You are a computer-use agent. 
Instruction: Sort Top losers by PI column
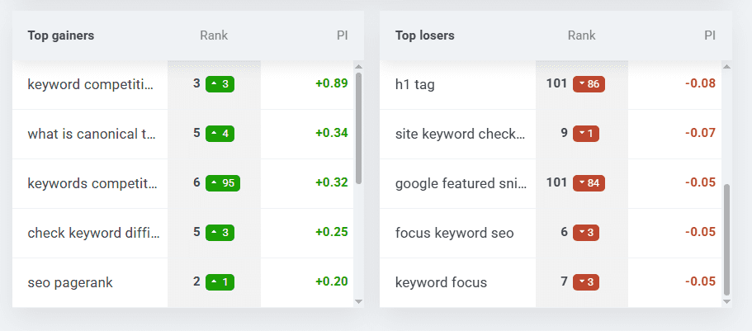point(709,35)
